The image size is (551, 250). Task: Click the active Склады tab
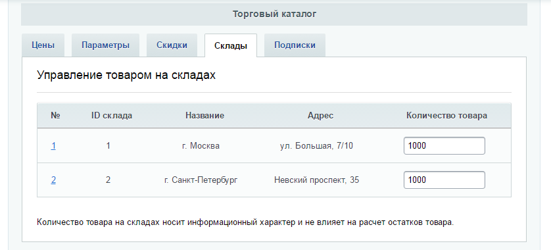(x=231, y=45)
